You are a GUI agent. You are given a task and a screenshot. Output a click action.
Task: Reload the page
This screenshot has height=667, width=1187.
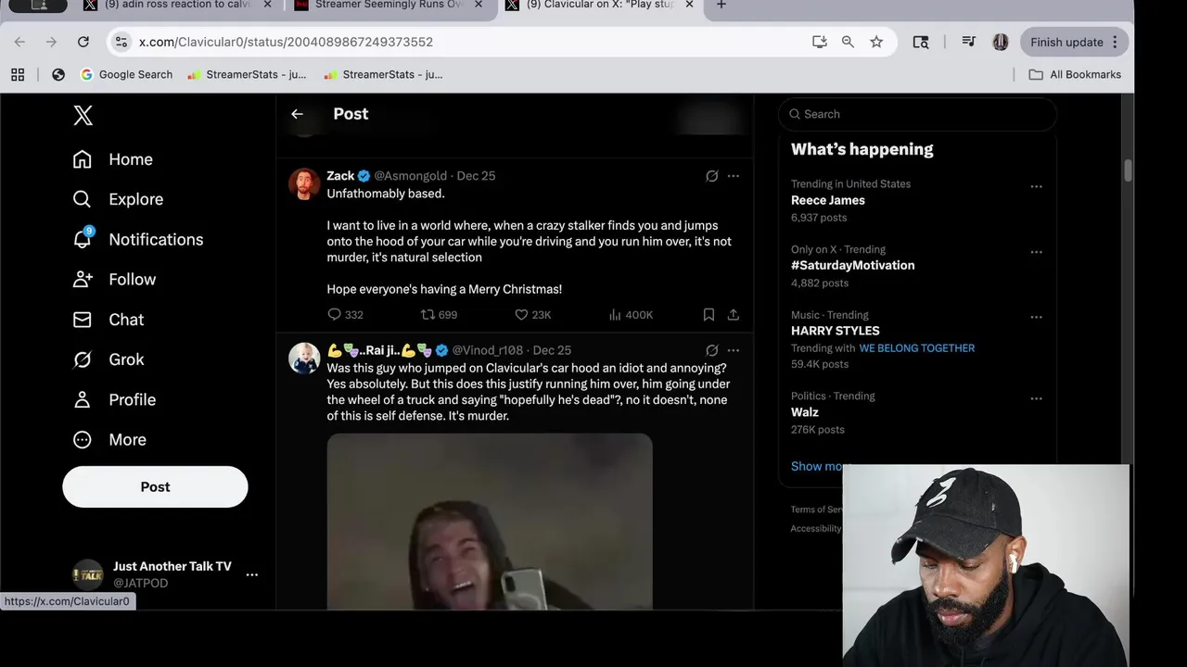[83, 42]
